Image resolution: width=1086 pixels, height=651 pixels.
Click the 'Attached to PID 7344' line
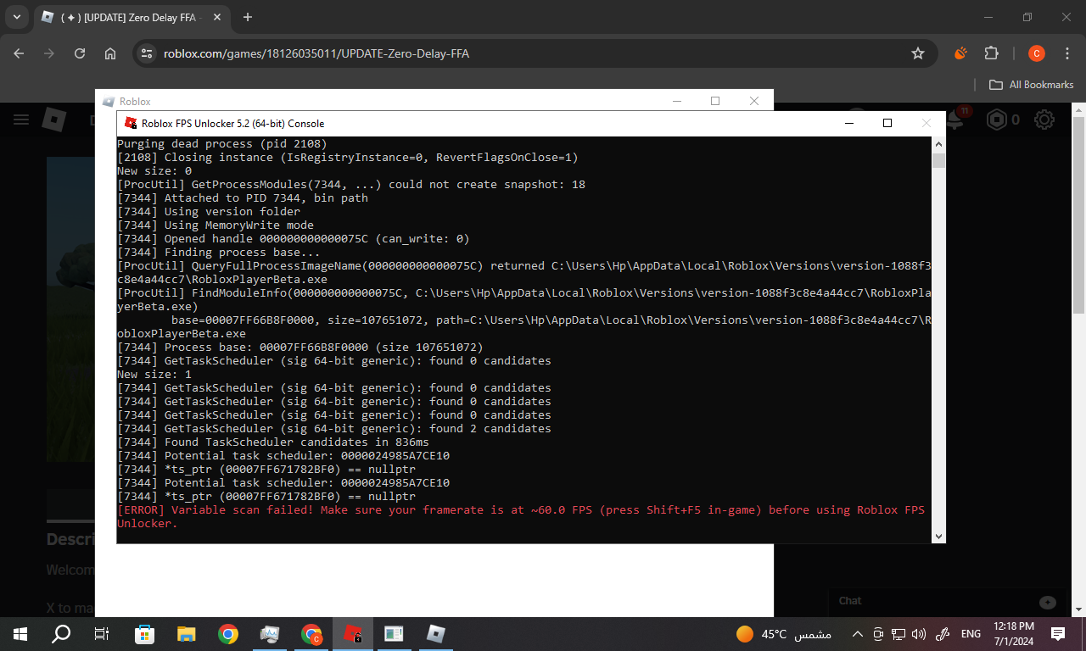(x=243, y=198)
